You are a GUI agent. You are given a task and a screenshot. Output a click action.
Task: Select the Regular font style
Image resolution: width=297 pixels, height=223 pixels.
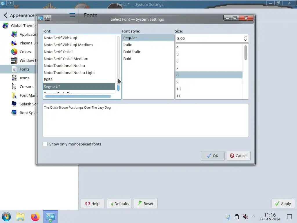148,38
